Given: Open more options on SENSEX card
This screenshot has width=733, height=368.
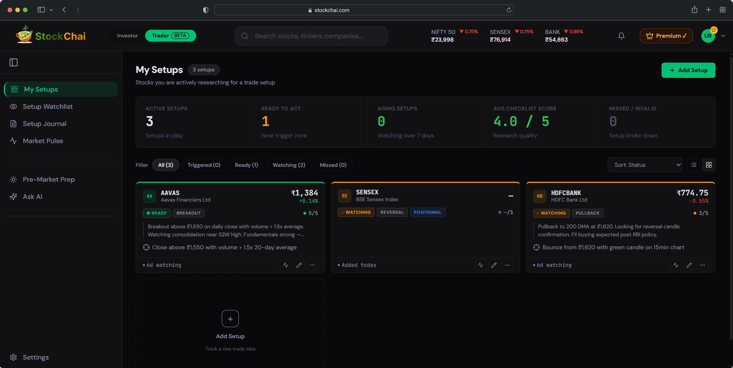Looking at the screenshot, I should 507,265.
